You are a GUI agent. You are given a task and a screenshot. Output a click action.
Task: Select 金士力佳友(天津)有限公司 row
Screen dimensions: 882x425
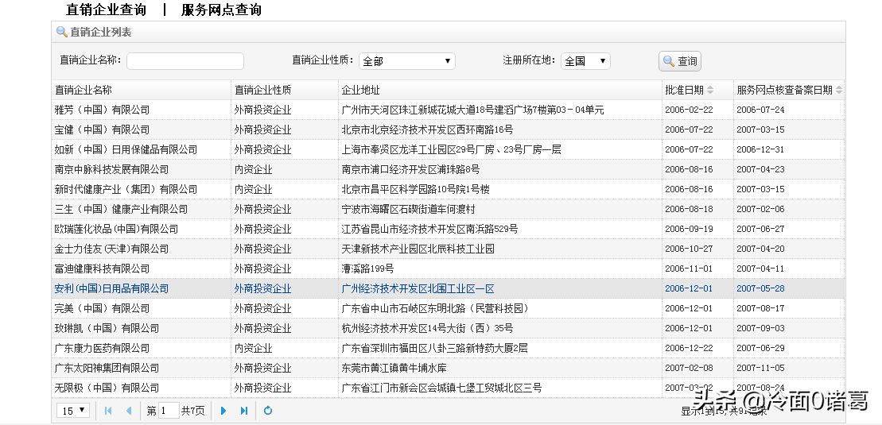(x=448, y=249)
